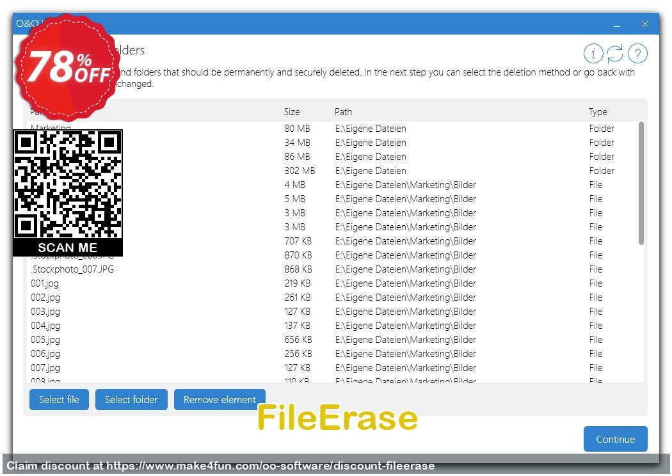Image resolution: width=672 pixels, height=476 pixels.
Task: Click the Continue button
Action: click(x=616, y=439)
